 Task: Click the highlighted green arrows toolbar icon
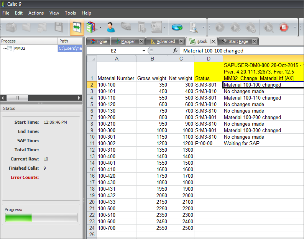tap(77, 28)
